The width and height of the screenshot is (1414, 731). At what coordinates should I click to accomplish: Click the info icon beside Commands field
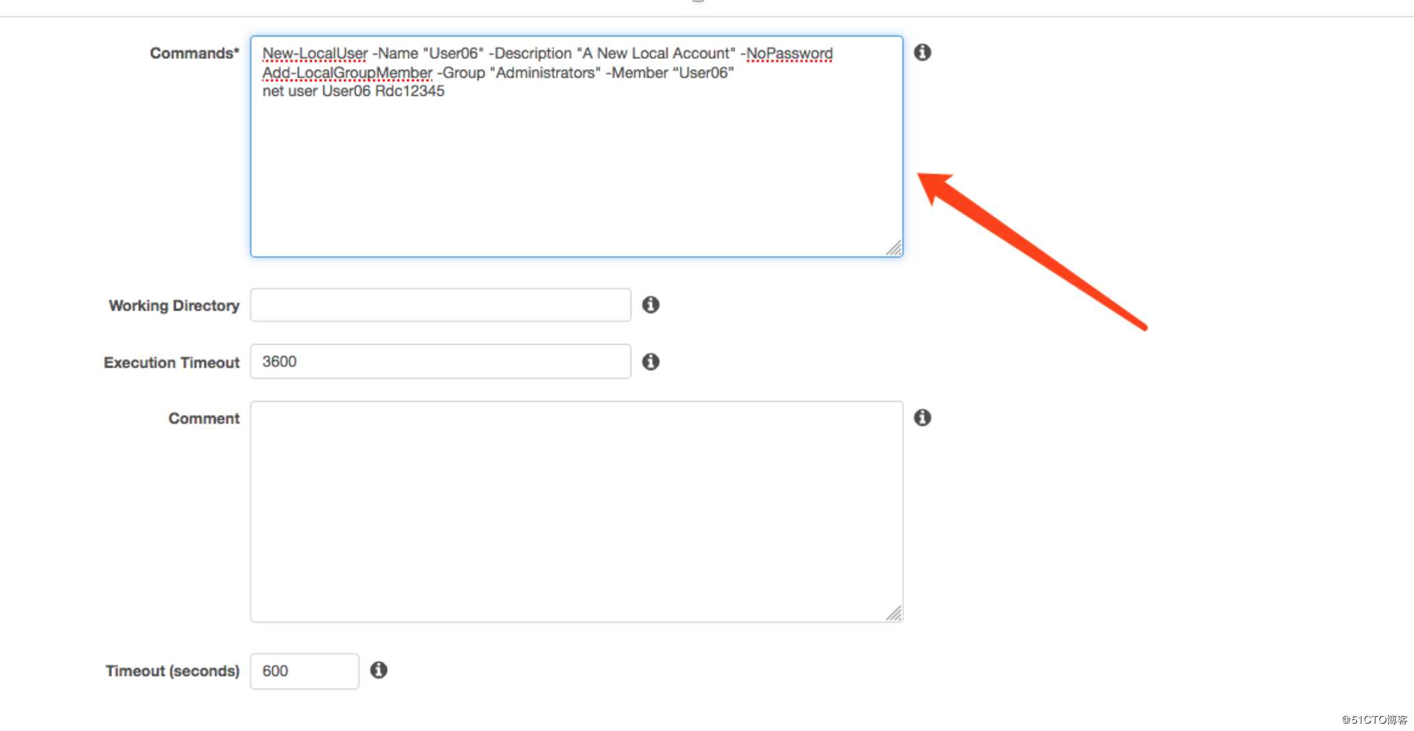[922, 52]
